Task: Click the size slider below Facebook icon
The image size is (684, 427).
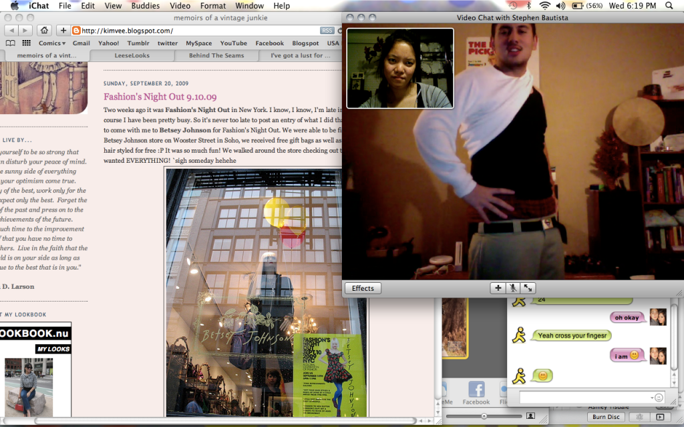Action: point(484,416)
